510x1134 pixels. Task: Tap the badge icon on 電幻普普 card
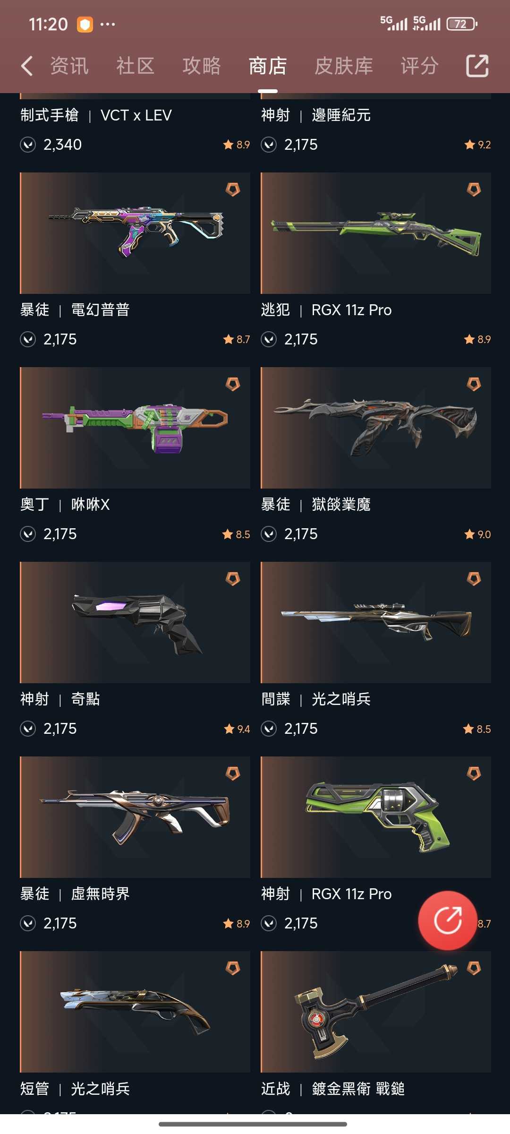(233, 189)
